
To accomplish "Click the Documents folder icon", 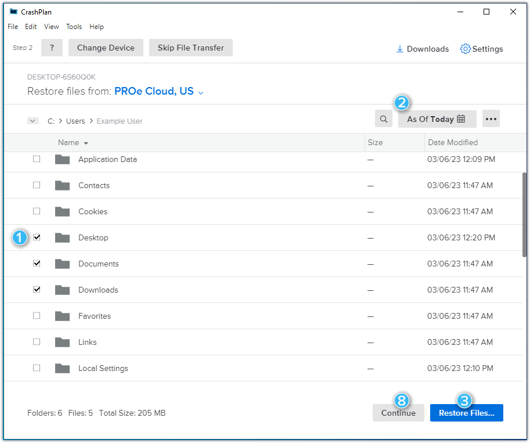I will (63, 264).
